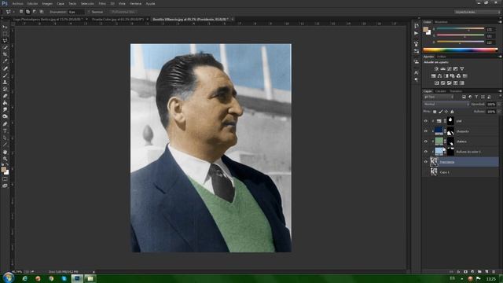
Task: Click the Brightness/Contrast adjustment icon
Action: tap(436, 68)
